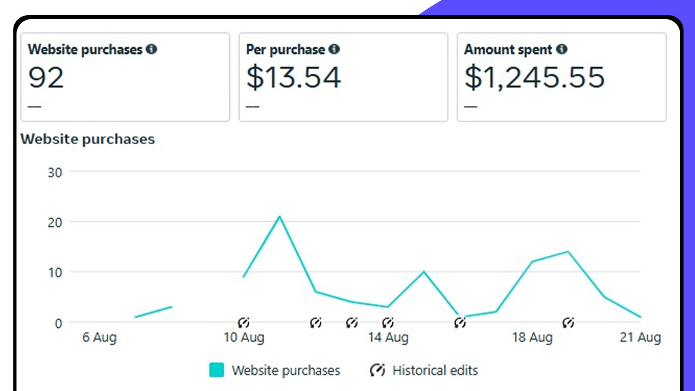
Task: Click the line data point at 15 Aug
Action: tap(424, 272)
